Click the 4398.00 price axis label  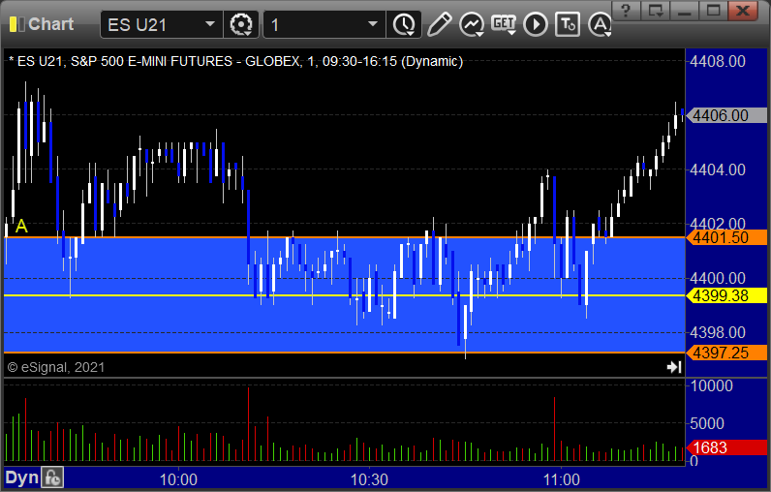point(718,333)
